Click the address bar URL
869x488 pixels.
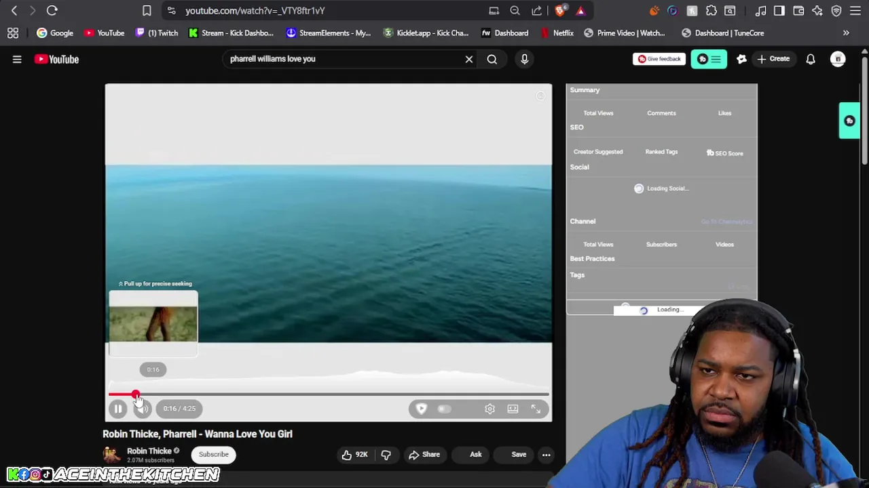tap(255, 11)
